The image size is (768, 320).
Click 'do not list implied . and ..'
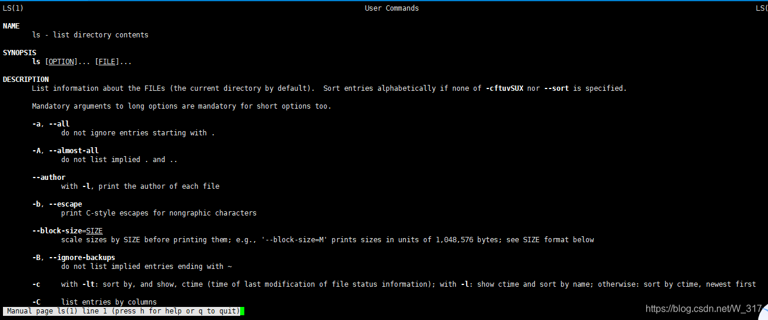coord(119,160)
